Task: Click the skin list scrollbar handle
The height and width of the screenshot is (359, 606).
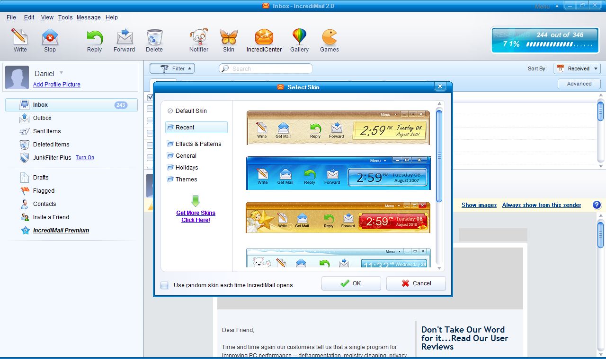Action: pyautogui.click(x=439, y=156)
